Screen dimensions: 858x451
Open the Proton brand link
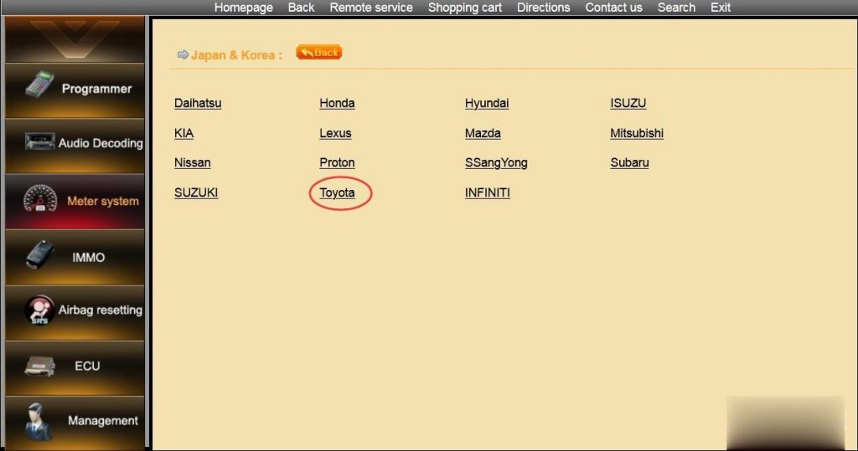[337, 163]
